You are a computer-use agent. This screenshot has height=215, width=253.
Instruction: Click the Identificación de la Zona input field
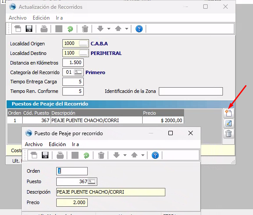[191, 91]
